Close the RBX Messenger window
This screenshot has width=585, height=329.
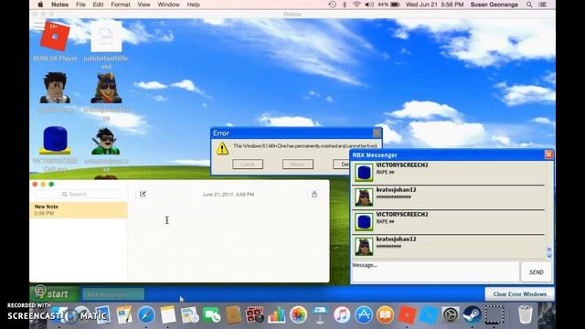click(x=548, y=154)
